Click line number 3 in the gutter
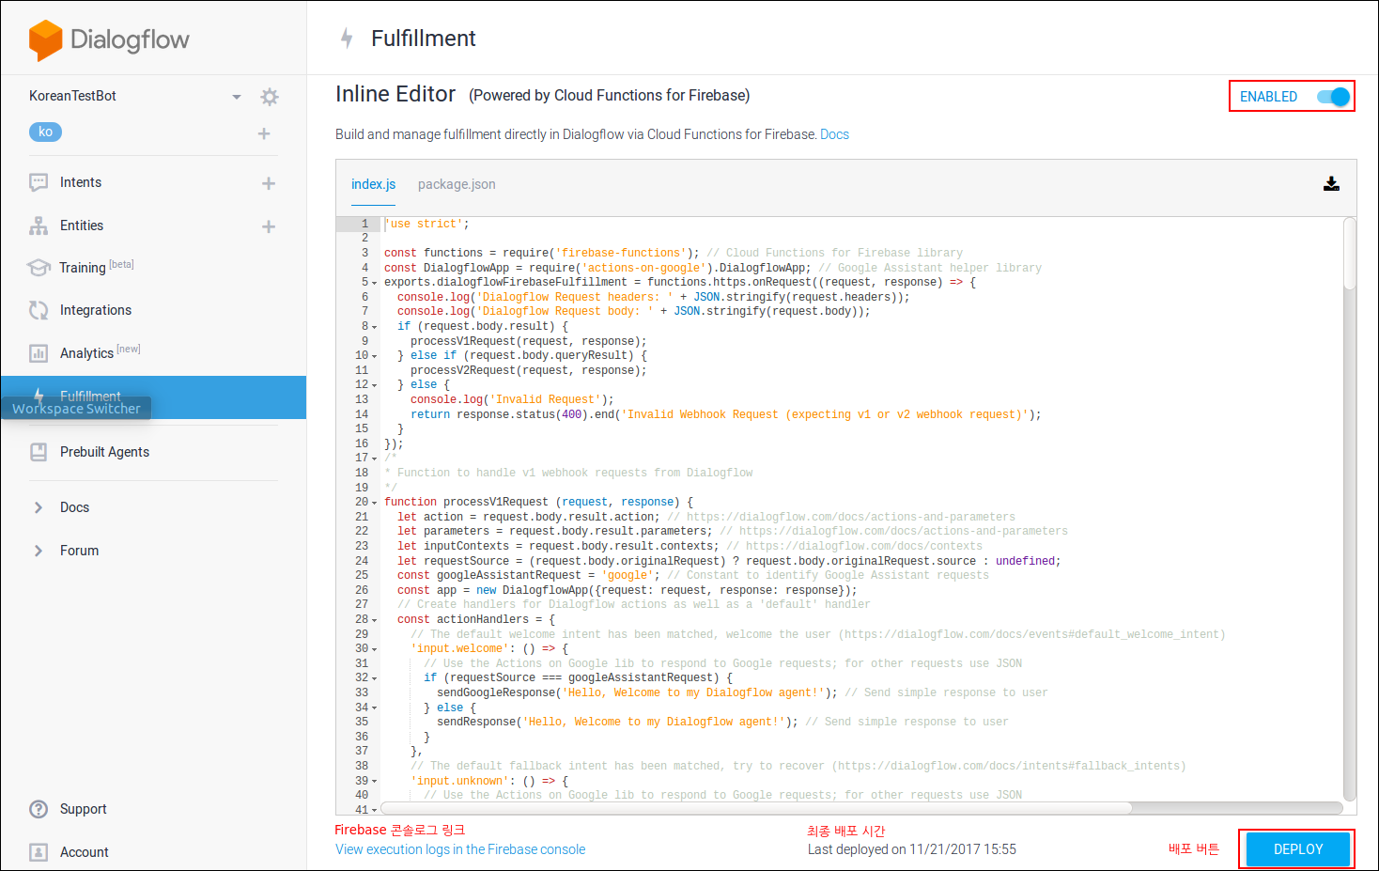The width and height of the screenshot is (1379, 871). pyautogui.click(x=365, y=253)
